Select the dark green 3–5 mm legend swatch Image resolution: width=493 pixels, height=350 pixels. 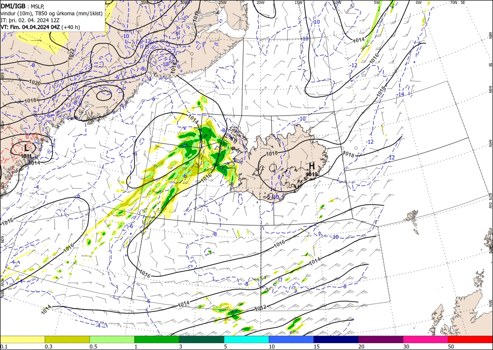202,339
